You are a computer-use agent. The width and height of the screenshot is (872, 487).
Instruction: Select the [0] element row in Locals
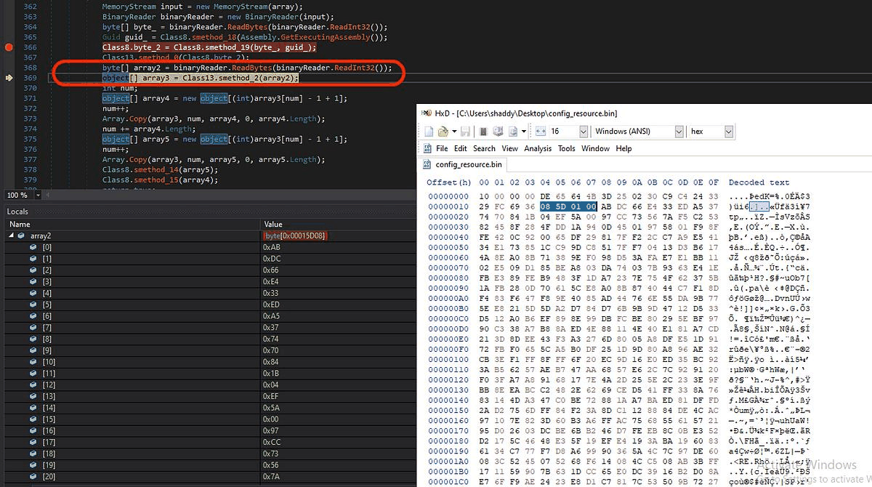tap(209, 247)
